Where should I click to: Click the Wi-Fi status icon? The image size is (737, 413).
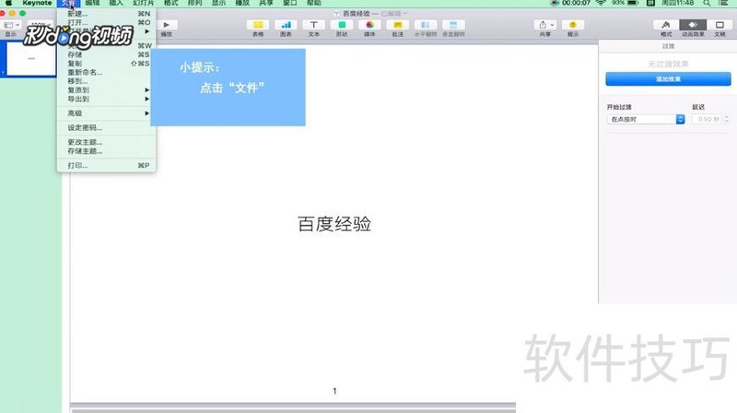coord(601,3)
